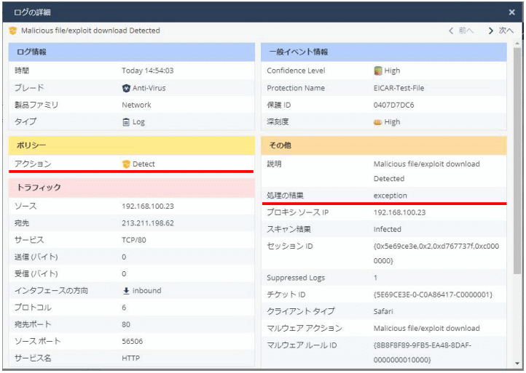Click destination IP 213.211.198.62

tap(147, 223)
